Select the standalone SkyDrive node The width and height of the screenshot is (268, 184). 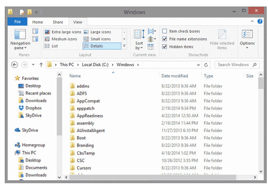[27, 130]
